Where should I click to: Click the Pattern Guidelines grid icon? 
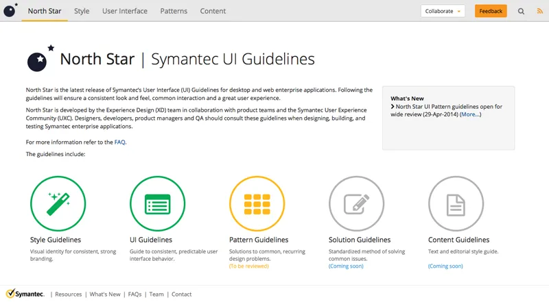pos(257,203)
